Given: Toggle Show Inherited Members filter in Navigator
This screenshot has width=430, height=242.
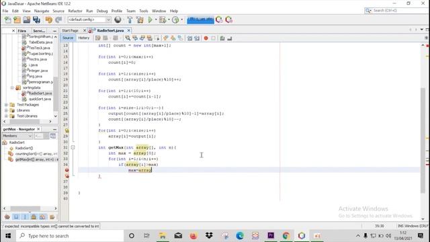Looking at the screenshot, I should coord(7,217).
